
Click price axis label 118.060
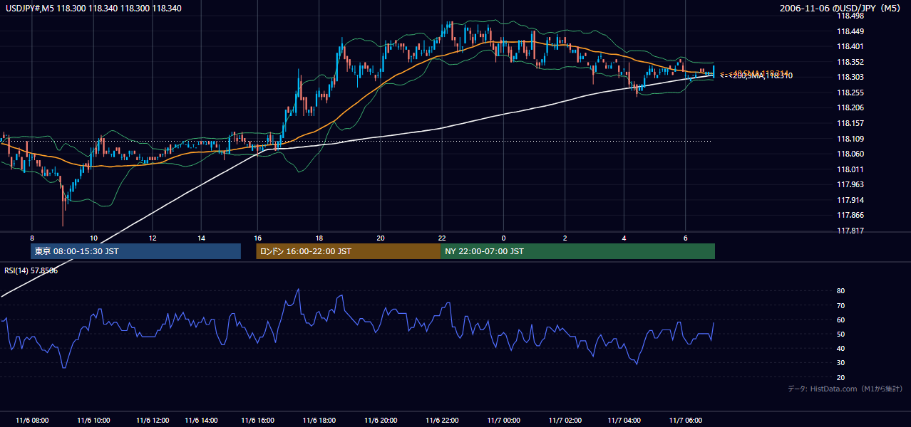coord(850,154)
